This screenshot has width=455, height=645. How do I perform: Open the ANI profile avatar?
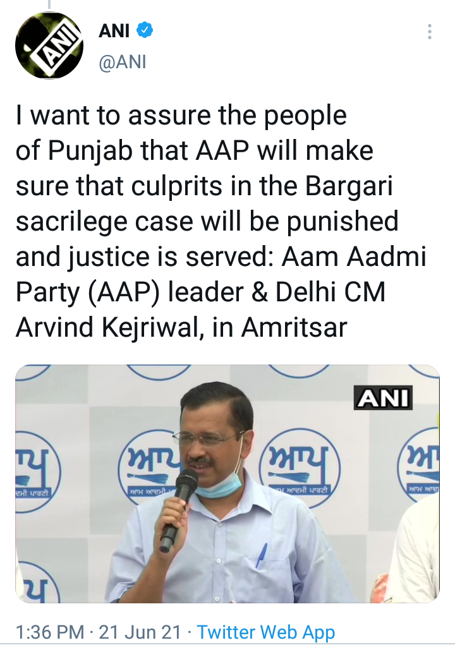tap(49, 45)
